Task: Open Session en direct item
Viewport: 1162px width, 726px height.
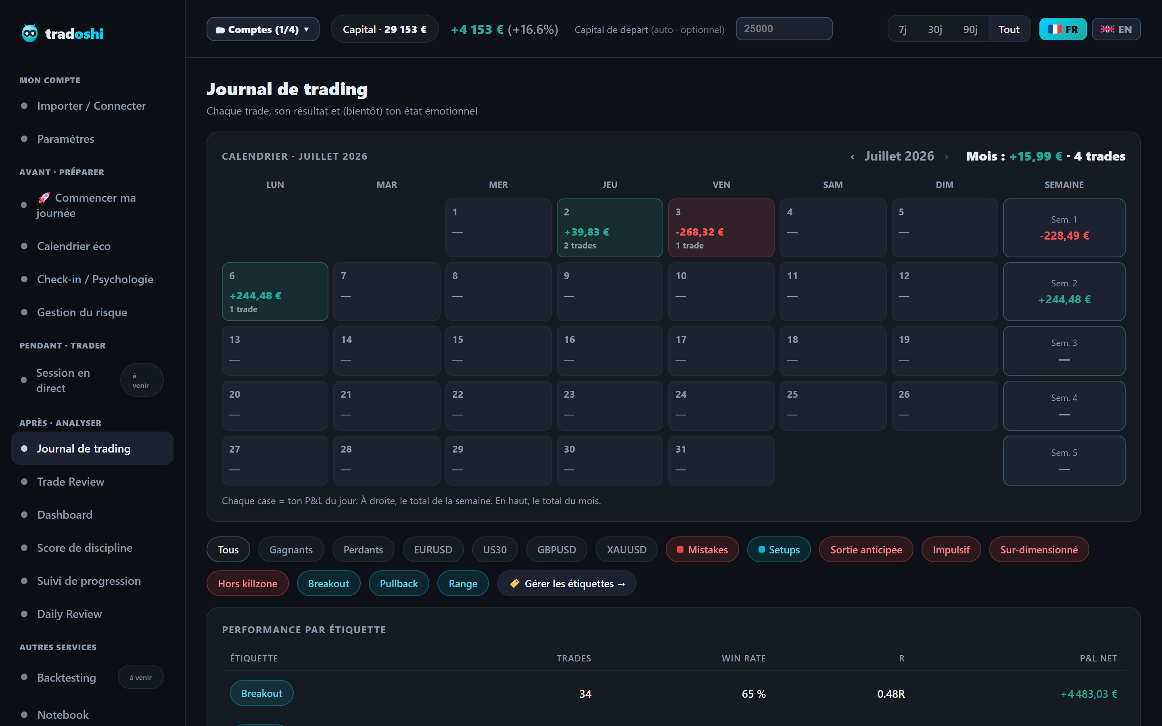Action: (x=92, y=380)
